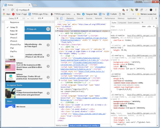
Task: Select Nexus 5X device
Action: click(15, 31)
